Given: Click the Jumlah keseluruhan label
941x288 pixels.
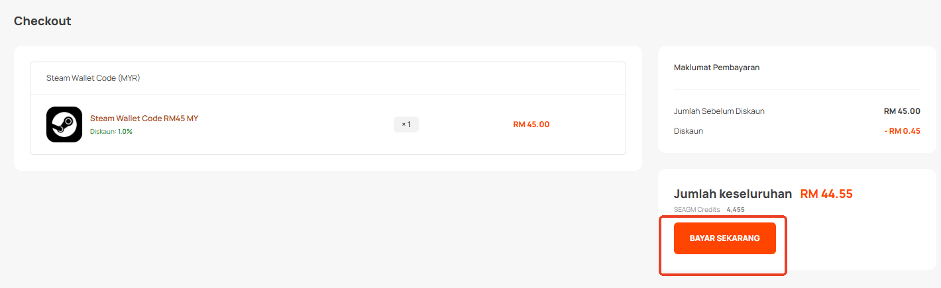Looking at the screenshot, I should click(732, 194).
